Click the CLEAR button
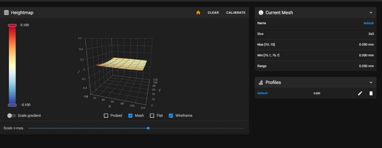The height and width of the screenshot is (148, 382). coord(213,13)
